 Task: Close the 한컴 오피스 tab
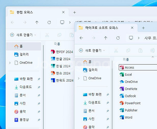click(x=63, y=12)
